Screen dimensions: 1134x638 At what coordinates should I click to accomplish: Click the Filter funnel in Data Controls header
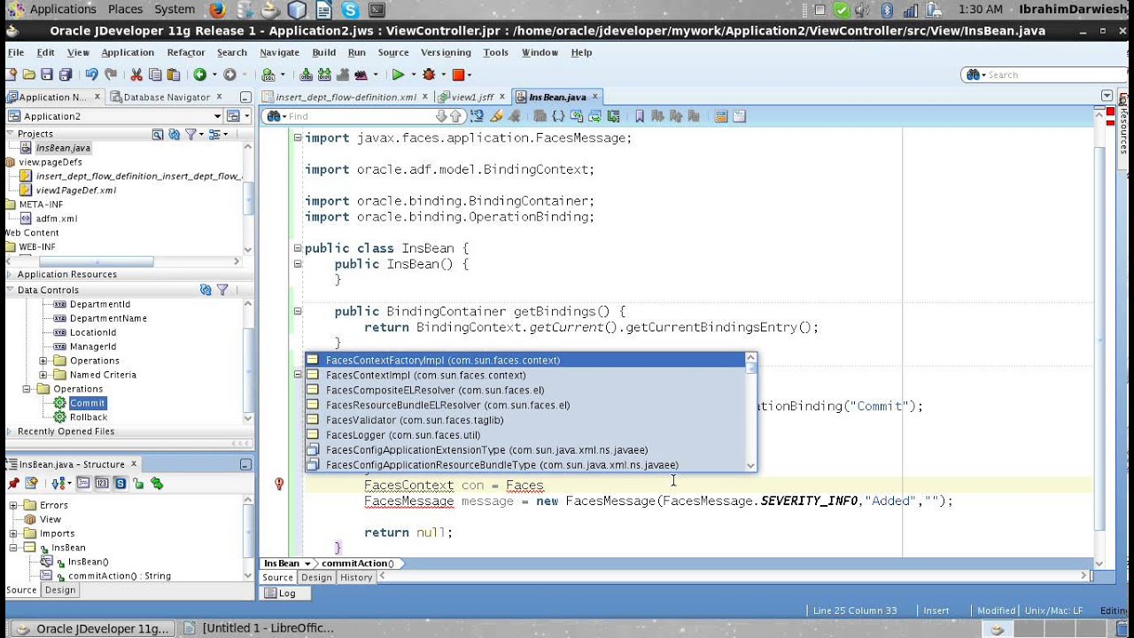tap(222, 290)
